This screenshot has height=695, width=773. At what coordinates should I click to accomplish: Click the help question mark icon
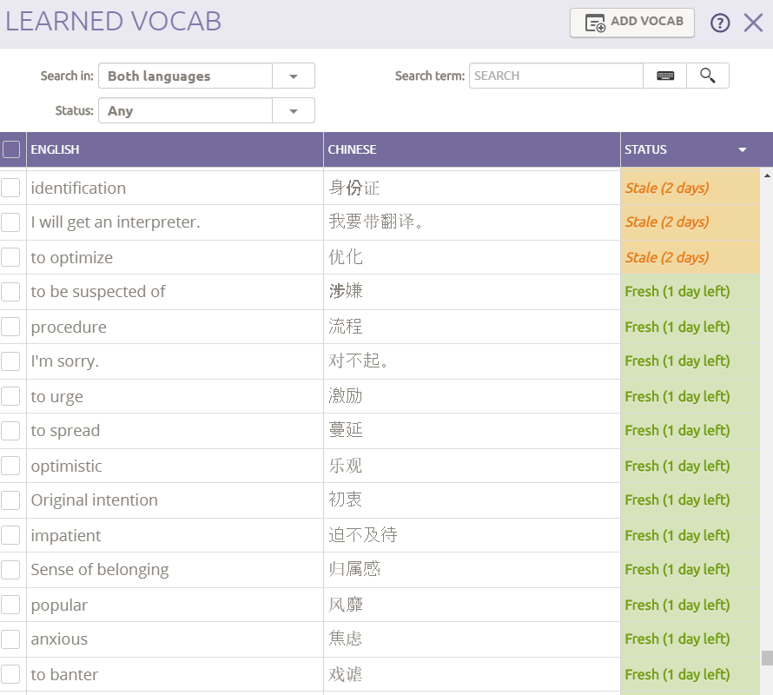pyautogui.click(x=720, y=23)
